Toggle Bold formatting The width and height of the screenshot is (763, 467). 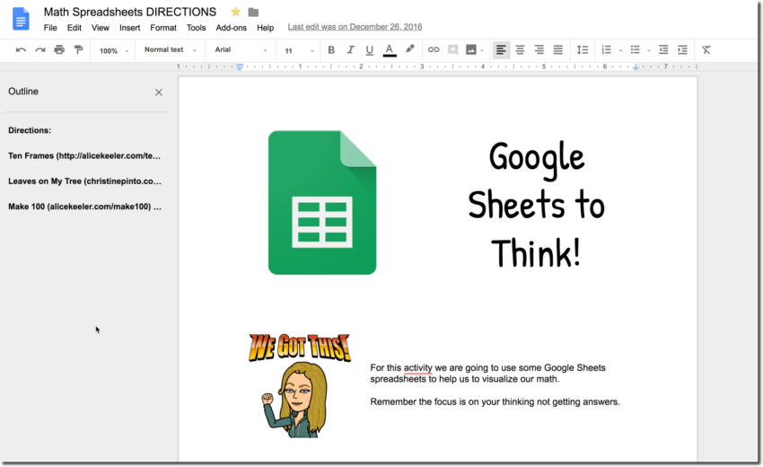(331, 49)
